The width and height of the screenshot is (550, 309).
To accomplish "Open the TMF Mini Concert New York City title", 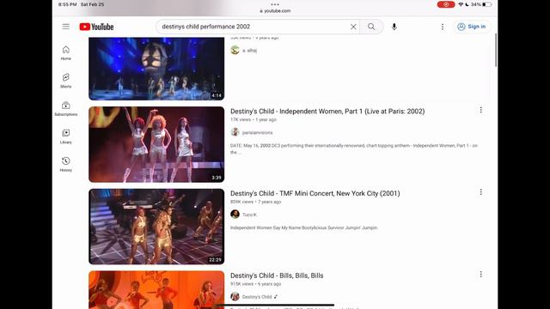I will (x=315, y=193).
